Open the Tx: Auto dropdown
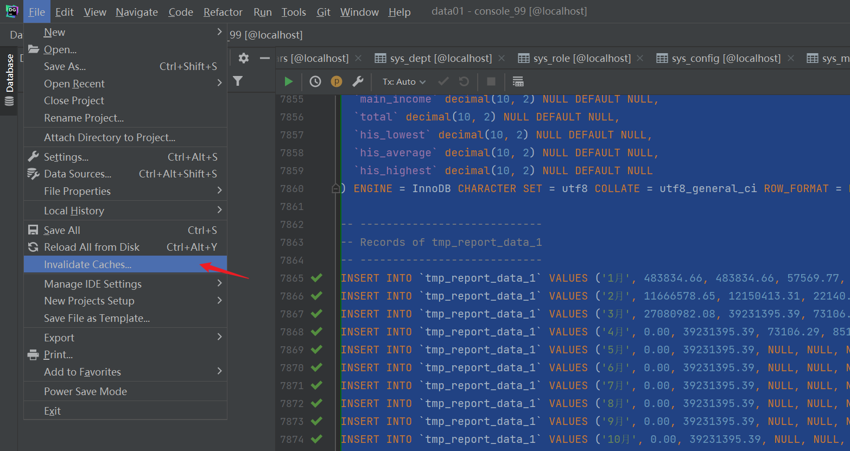This screenshot has width=850, height=451. [x=403, y=81]
